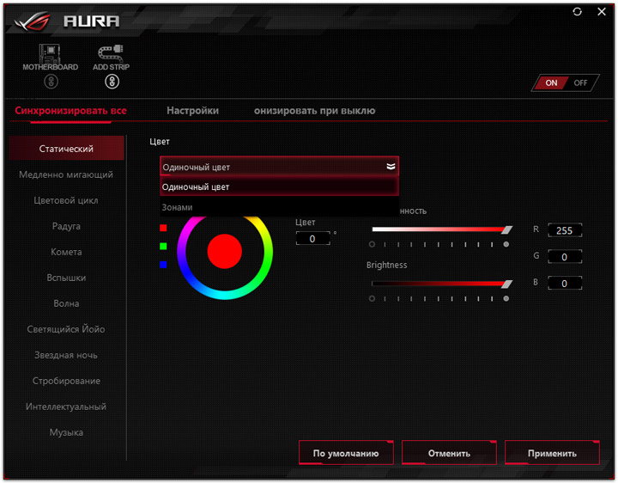Click the B value field
Screen dimensions: 618x483
565,284
